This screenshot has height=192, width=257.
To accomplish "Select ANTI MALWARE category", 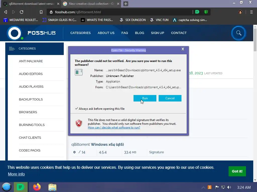I will coord(31,61).
